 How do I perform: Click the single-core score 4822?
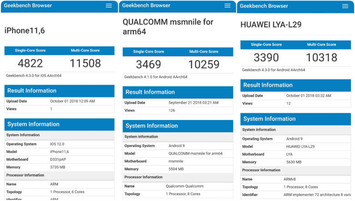[30, 63]
